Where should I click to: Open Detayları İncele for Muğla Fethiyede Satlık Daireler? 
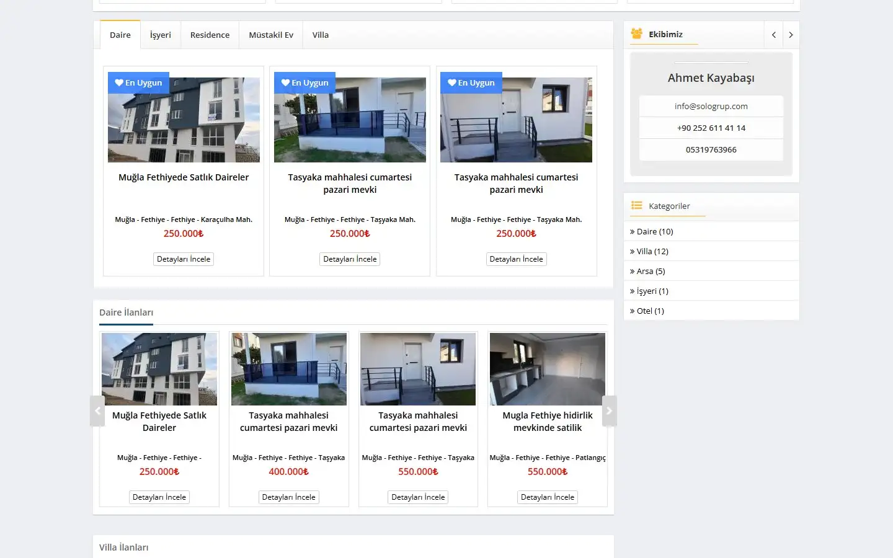pyautogui.click(x=184, y=259)
